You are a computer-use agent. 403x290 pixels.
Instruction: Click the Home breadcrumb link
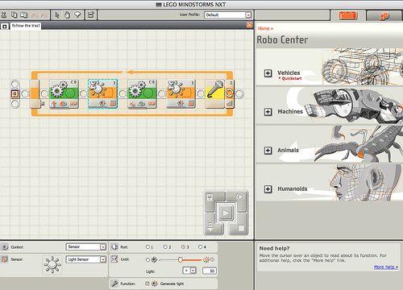click(264, 28)
